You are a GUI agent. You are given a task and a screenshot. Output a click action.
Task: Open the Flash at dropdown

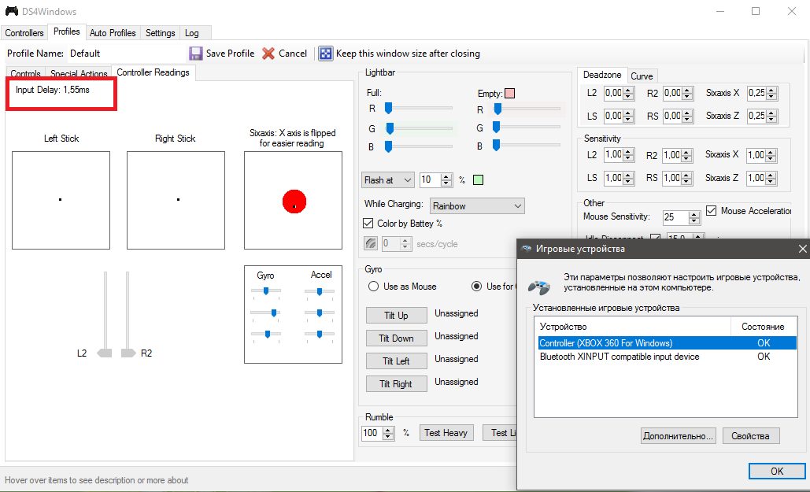click(x=388, y=179)
